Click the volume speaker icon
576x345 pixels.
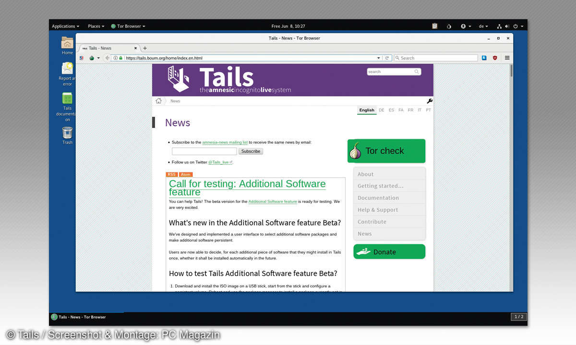point(507,26)
